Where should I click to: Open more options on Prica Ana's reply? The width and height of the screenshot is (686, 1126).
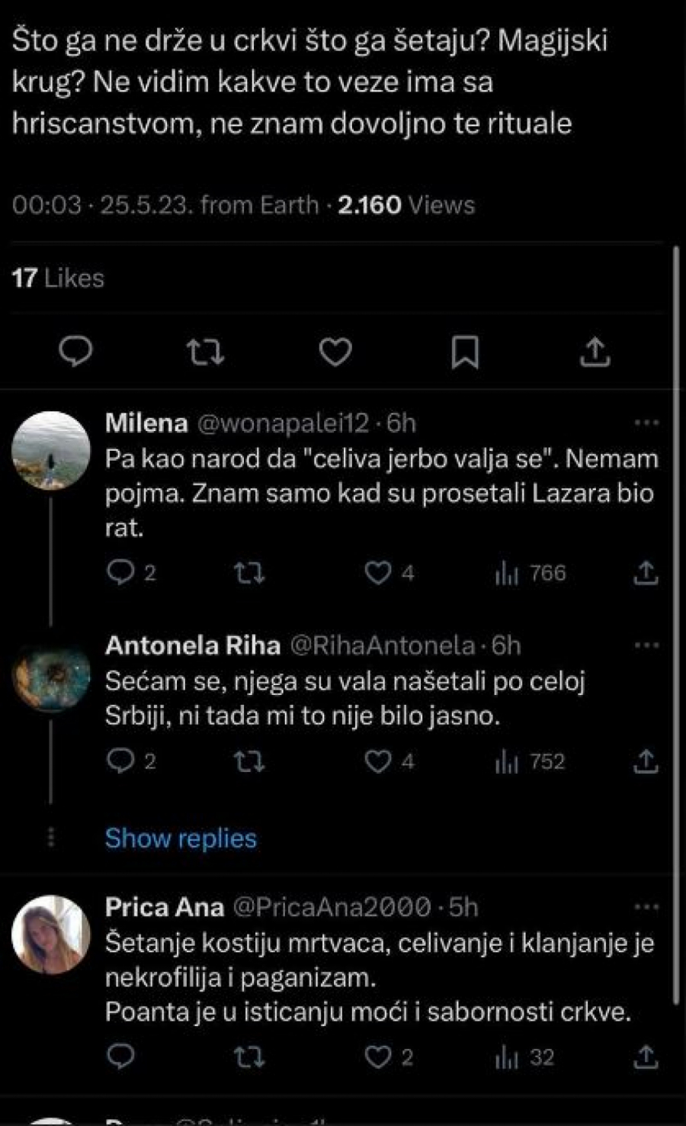646,907
